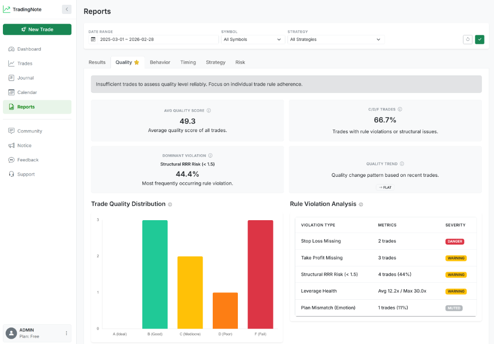Click the info icon next to Quality Trend
This screenshot has width=494, height=344.
tap(402, 164)
